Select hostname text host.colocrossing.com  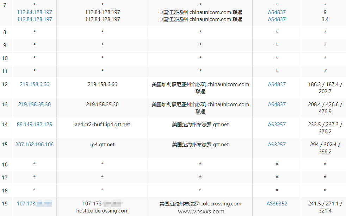click(103, 211)
